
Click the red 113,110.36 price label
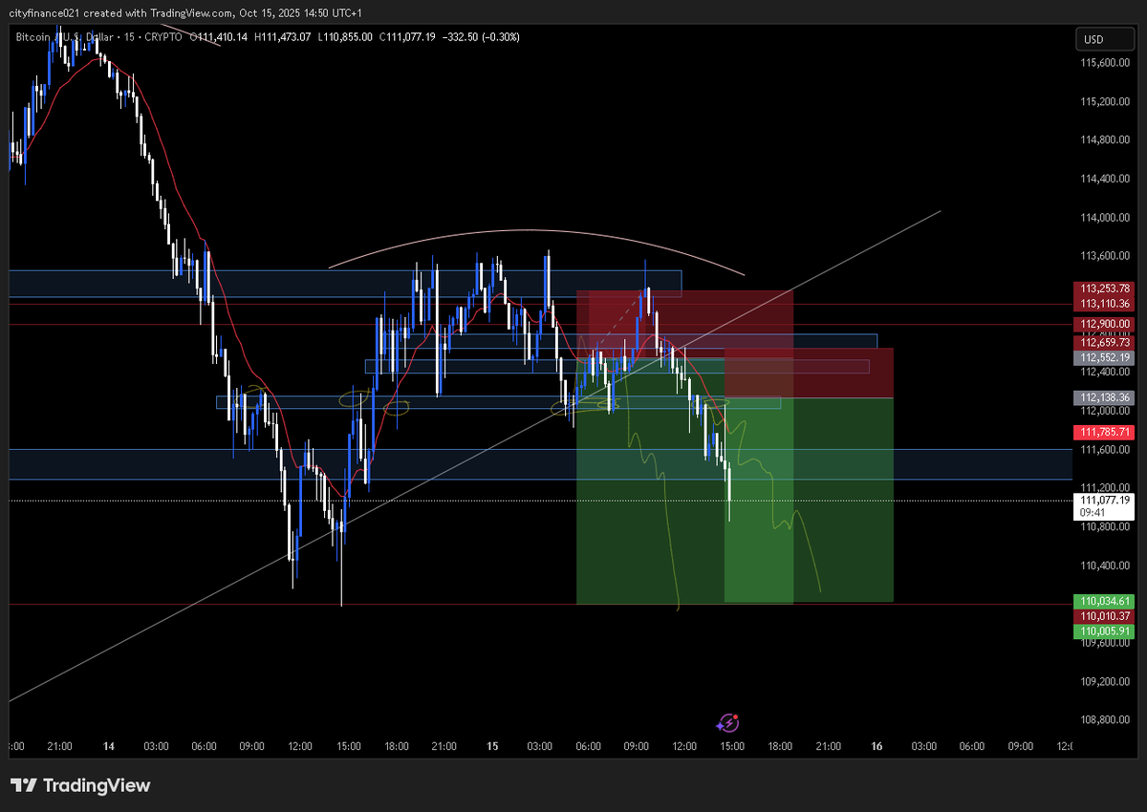[1105, 304]
